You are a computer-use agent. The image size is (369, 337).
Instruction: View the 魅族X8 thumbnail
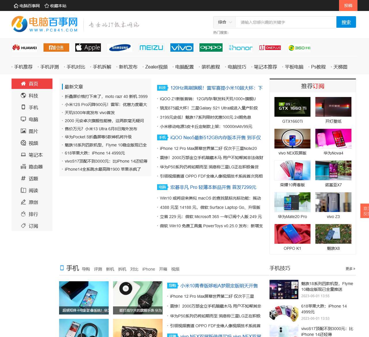pos(333,234)
